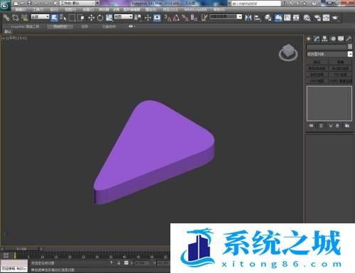Switch to the Motion command panel tab

333,38
